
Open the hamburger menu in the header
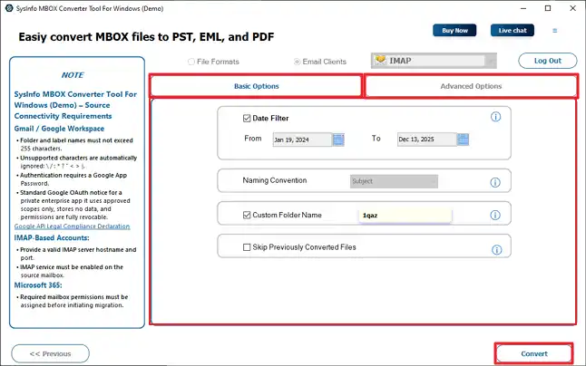coord(555,30)
